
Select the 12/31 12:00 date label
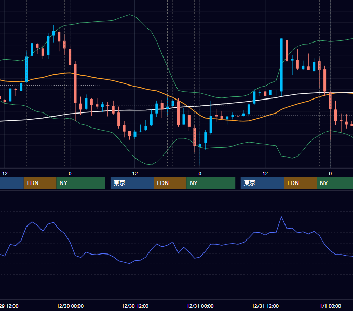(x=265, y=306)
